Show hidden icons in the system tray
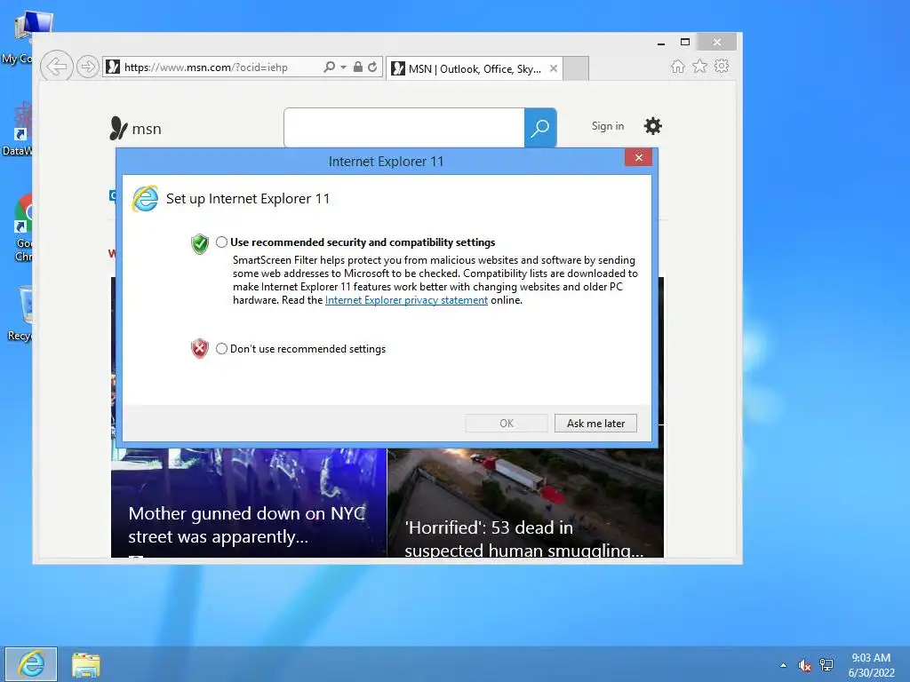The width and height of the screenshot is (910, 682). [x=784, y=665]
